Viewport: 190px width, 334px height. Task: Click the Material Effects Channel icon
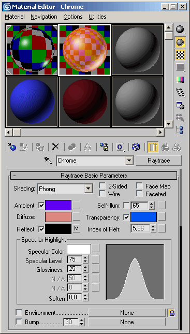[x=120, y=147]
